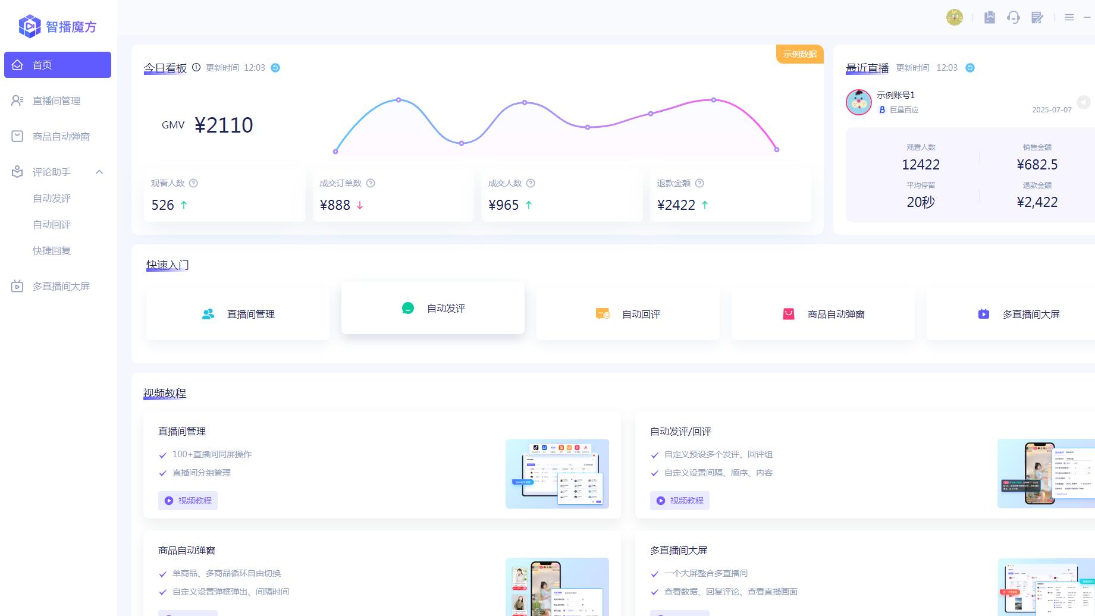Image resolution: width=1095 pixels, height=616 pixels.
Task: Click the 平均停留 value 20秒
Action: coord(921,202)
